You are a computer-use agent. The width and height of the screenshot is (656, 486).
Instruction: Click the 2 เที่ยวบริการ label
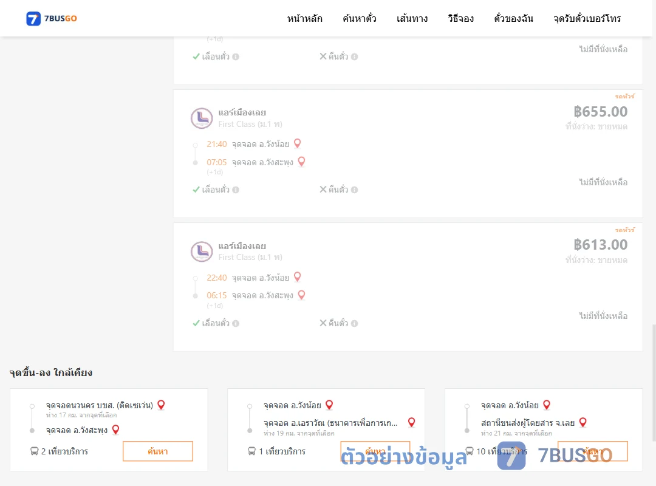tap(64, 451)
